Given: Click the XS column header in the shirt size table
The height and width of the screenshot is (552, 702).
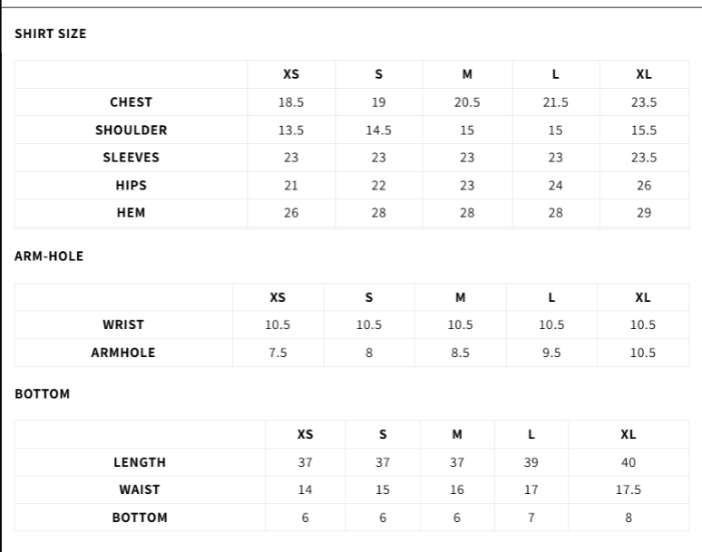Looking at the screenshot, I should click(x=291, y=74).
